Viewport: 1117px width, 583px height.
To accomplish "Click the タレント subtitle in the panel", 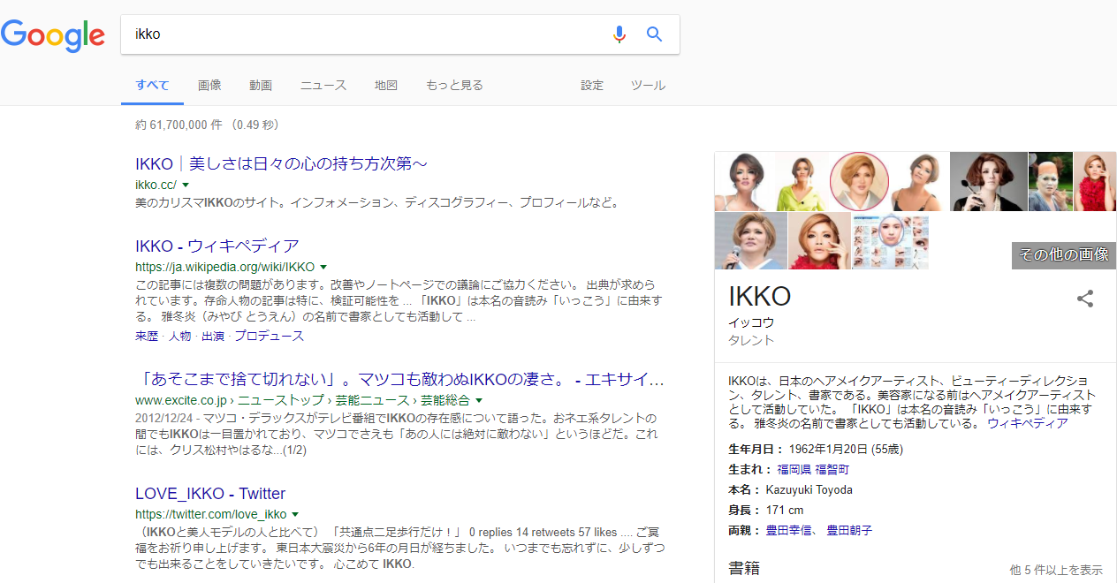I will click(751, 340).
